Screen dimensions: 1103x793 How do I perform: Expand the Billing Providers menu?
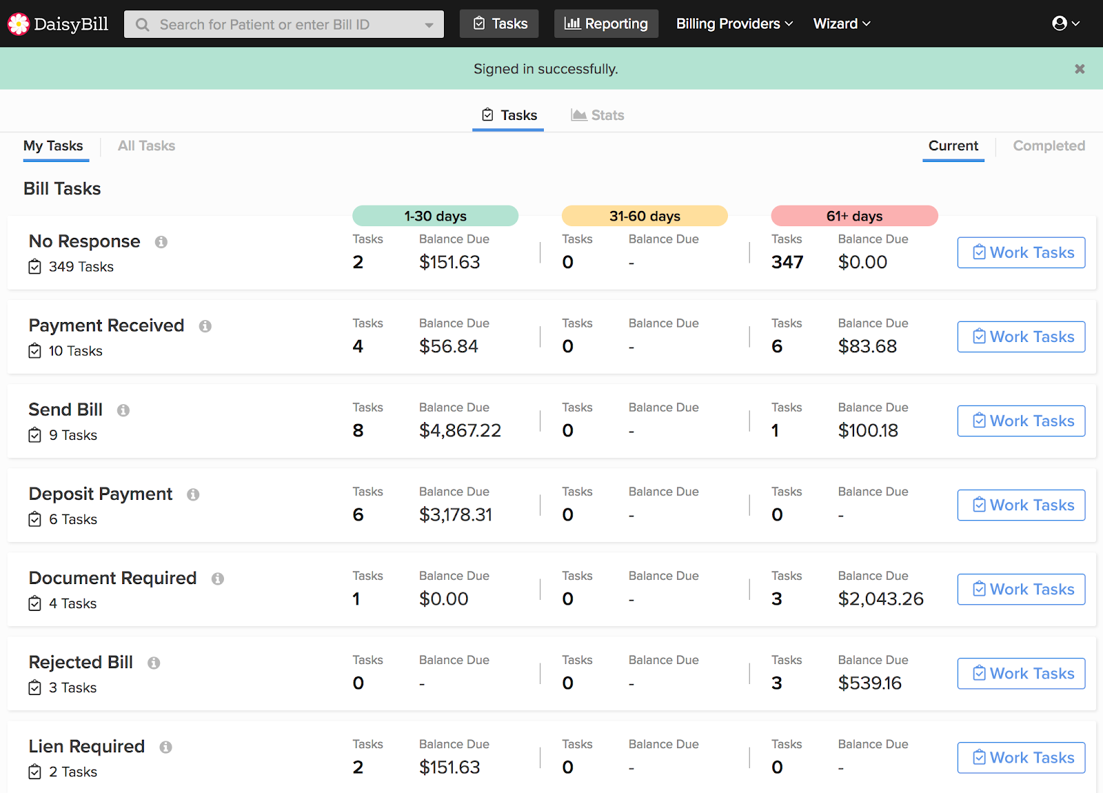coord(734,23)
